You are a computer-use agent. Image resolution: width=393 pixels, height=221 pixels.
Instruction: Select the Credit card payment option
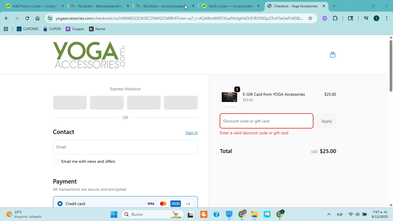coord(60,204)
